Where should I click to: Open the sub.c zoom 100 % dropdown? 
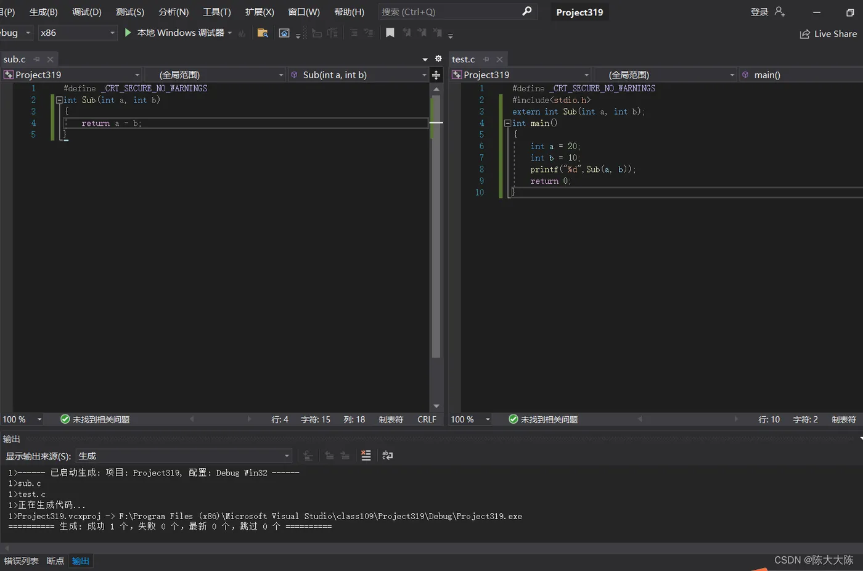[22, 419]
